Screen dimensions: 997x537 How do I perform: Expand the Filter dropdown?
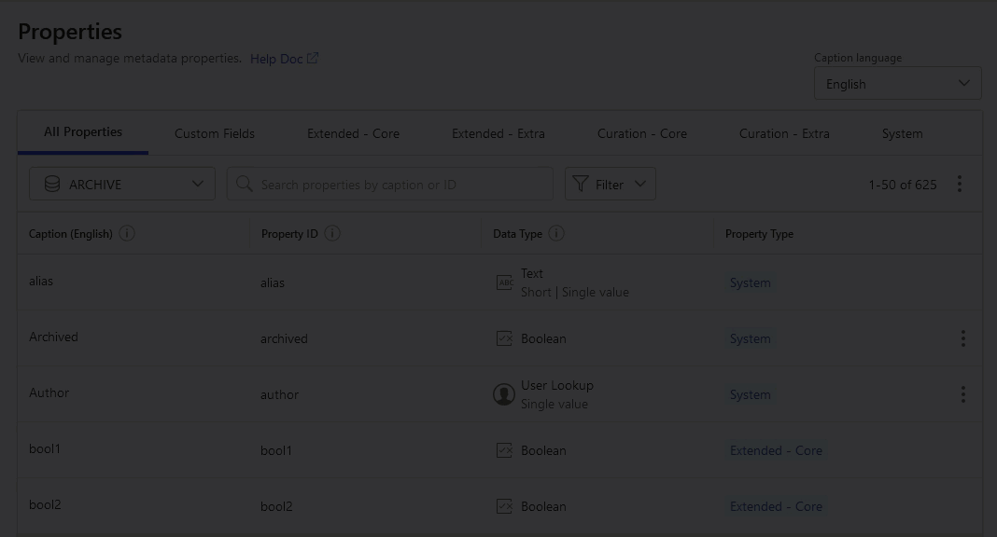coord(610,184)
